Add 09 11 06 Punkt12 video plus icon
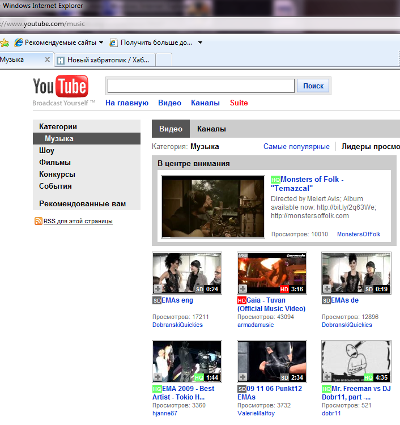Screen dimensions: 400x425 (243, 377)
